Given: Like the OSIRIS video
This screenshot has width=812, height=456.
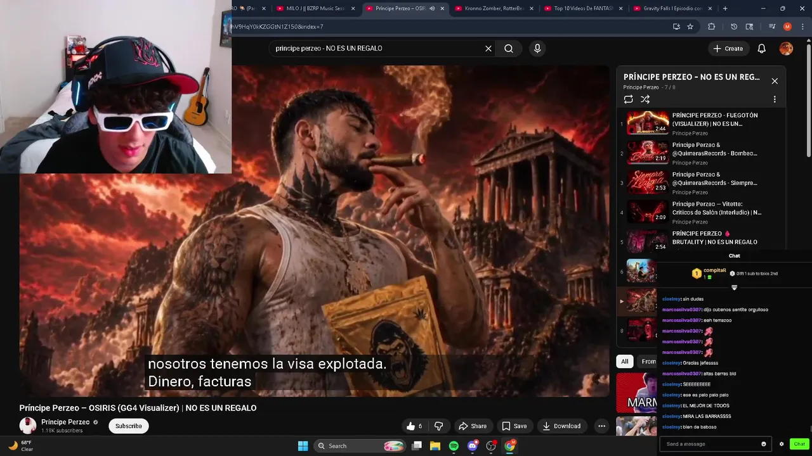Looking at the screenshot, I should (x=414, y=426).
